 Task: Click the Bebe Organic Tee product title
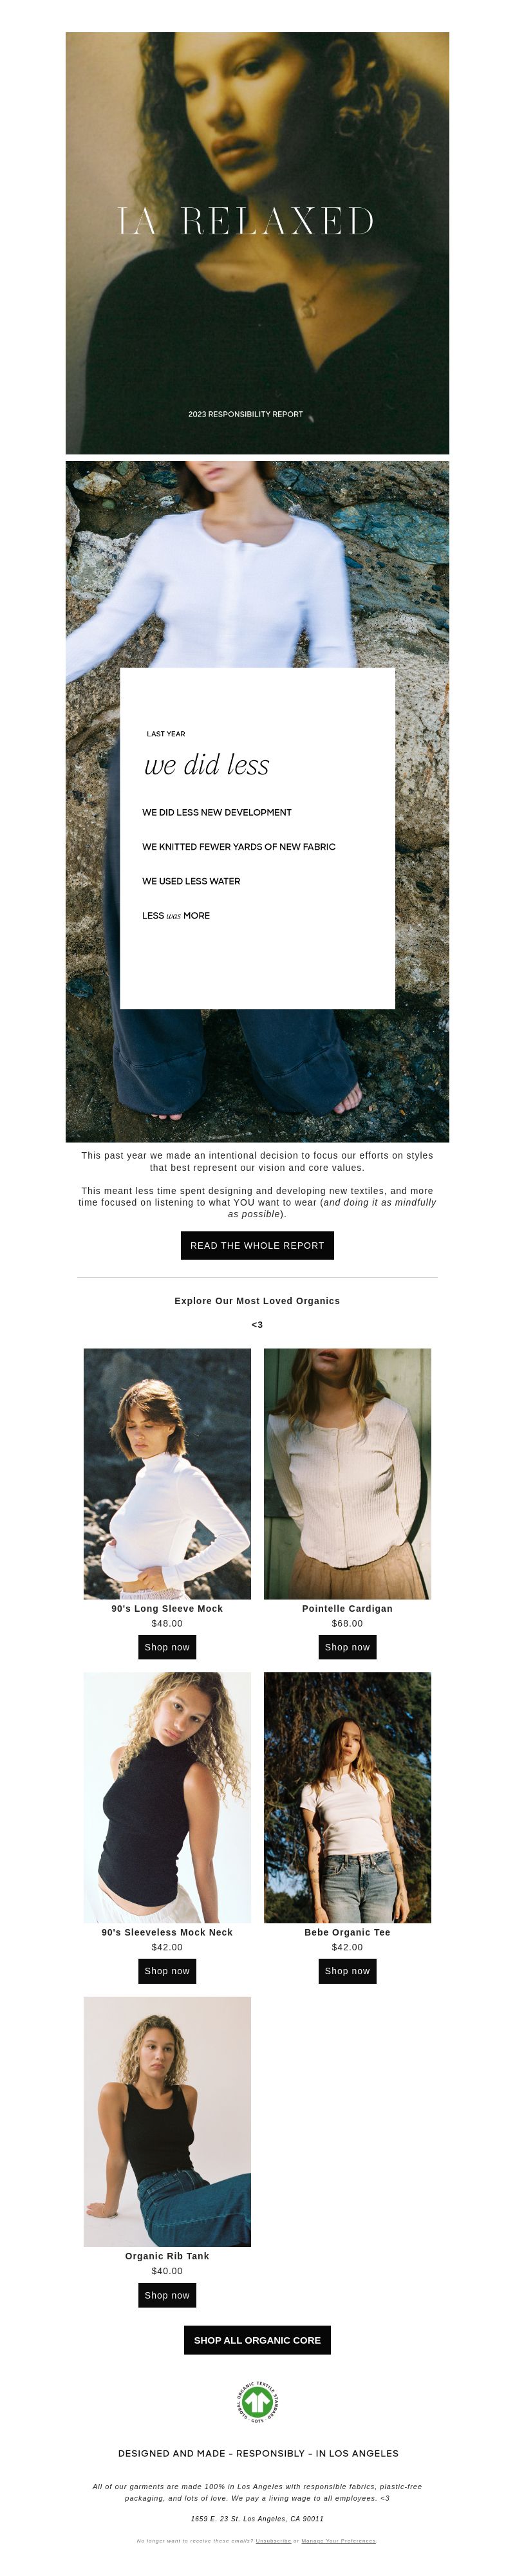(x=347, y=1933)
